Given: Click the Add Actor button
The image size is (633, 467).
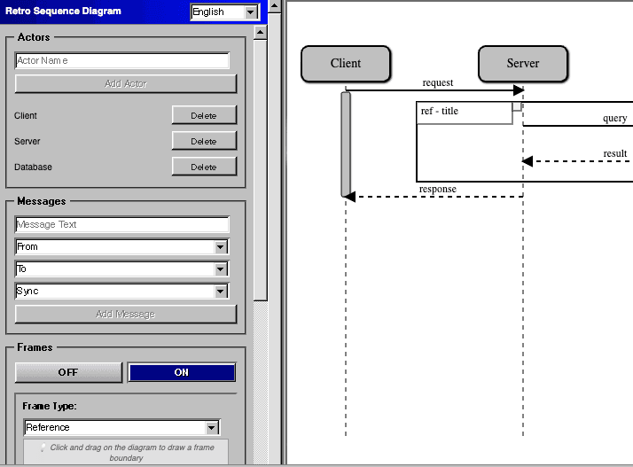Looking at the screenshot, I should click(x=126, y=83).
